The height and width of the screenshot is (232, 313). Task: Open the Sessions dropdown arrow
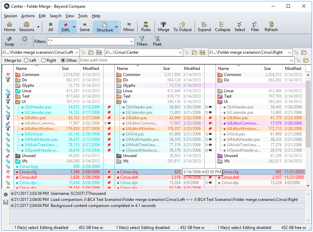[x=38, y=27]
